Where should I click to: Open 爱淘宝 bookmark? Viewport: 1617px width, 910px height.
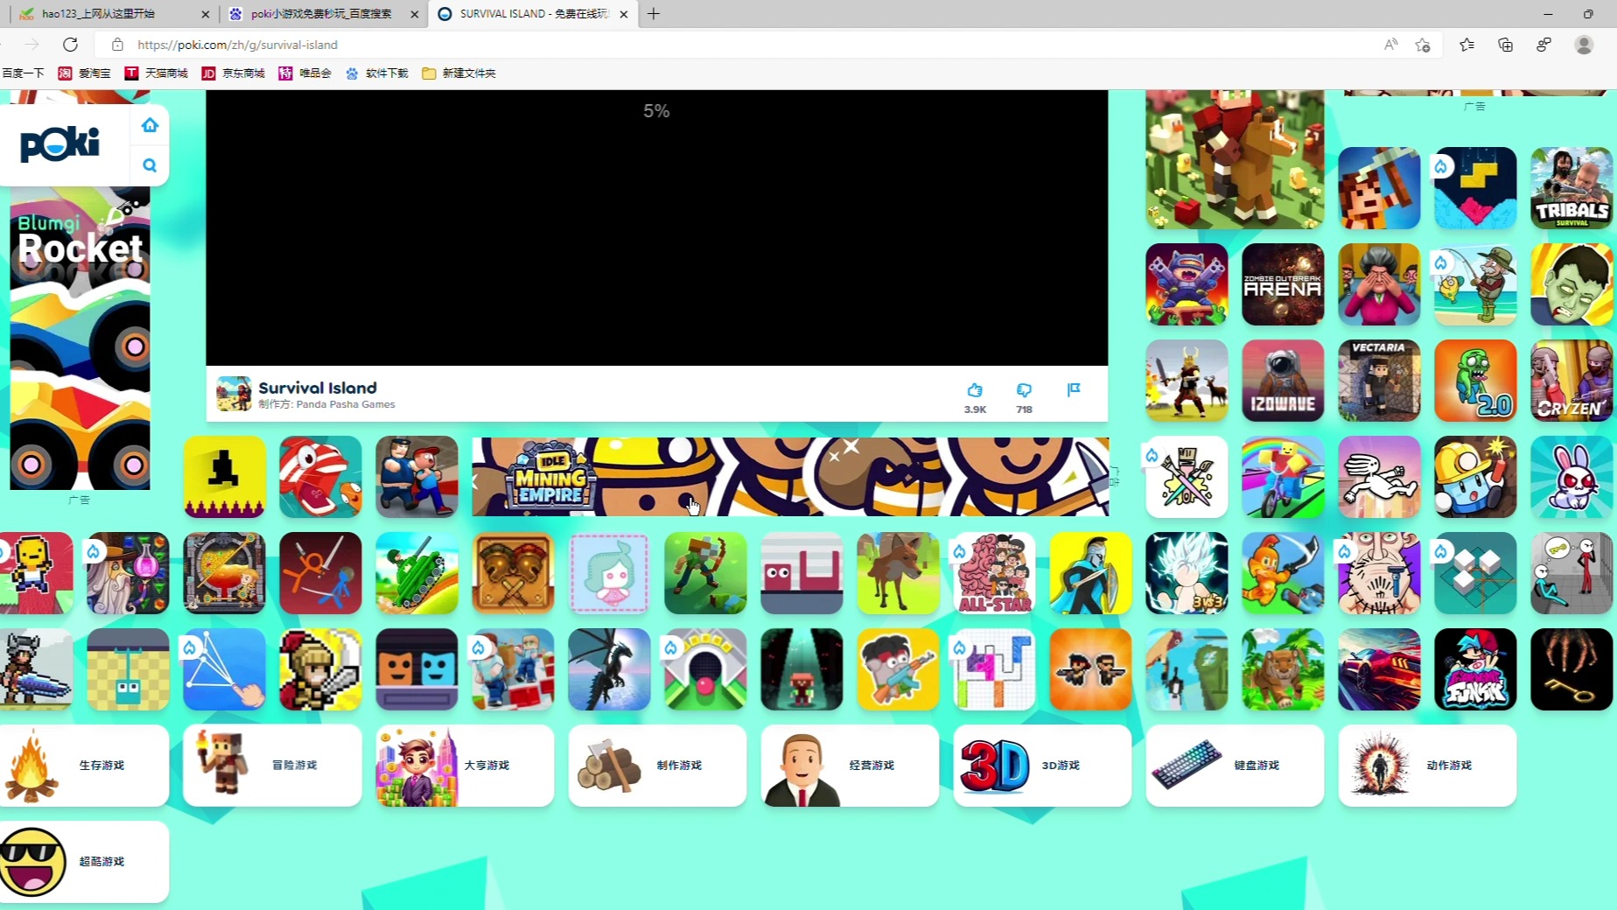click(x=85, y=73)
